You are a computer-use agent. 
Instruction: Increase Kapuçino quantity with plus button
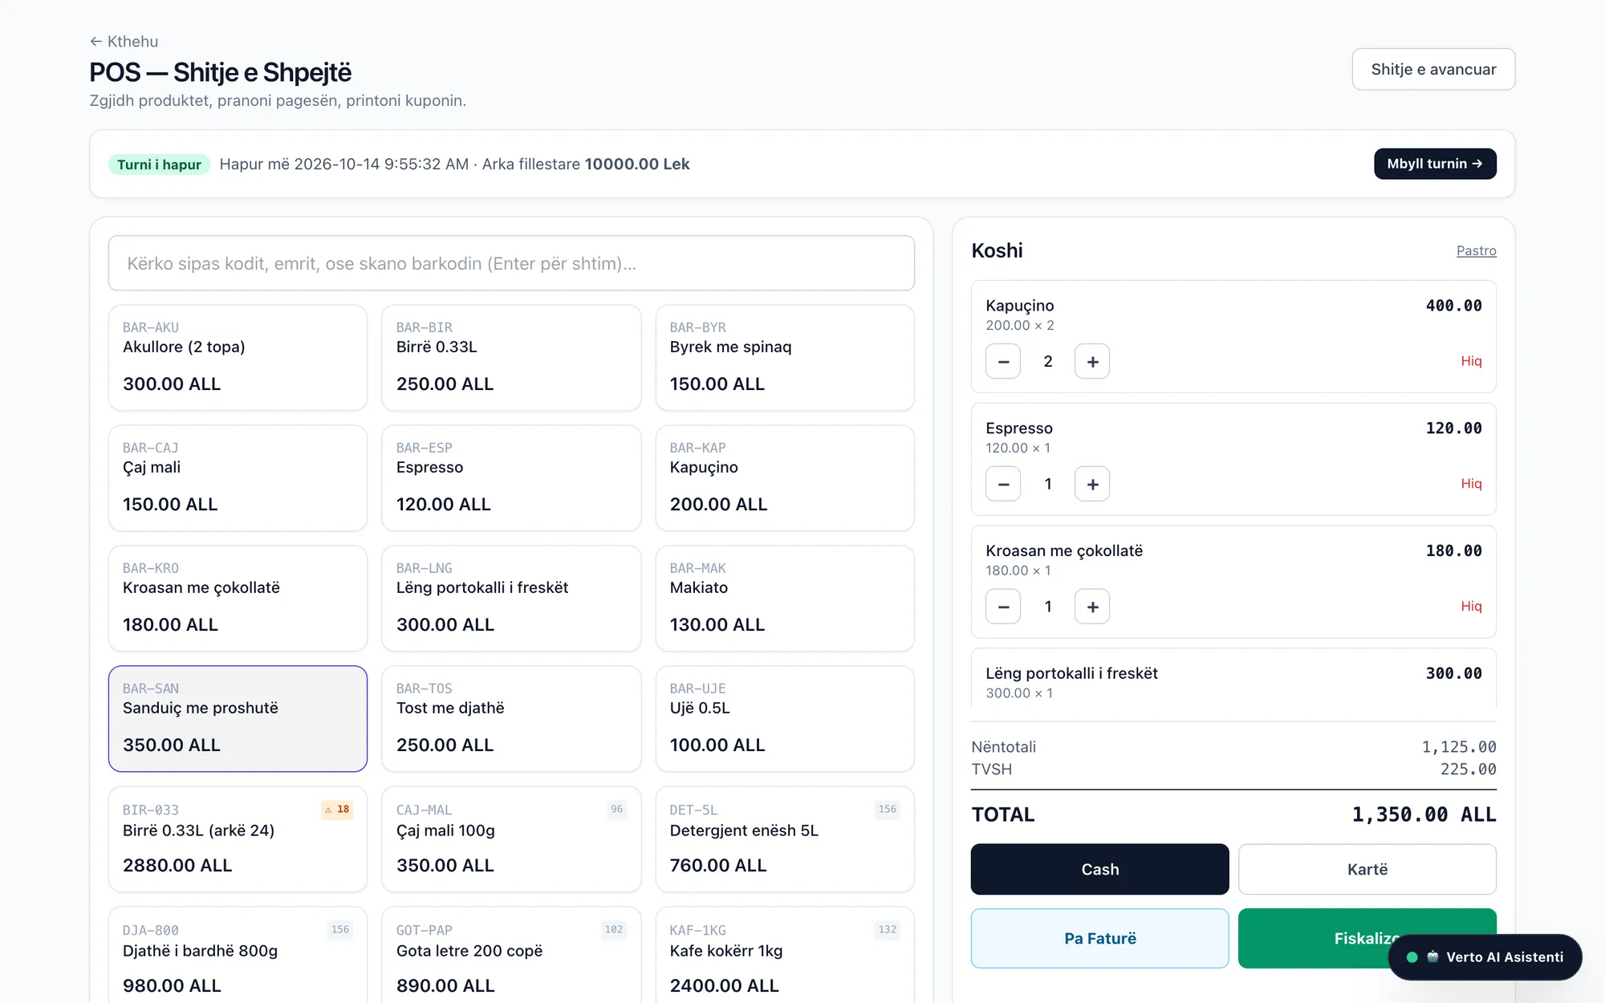click(x=1092, y=361)
